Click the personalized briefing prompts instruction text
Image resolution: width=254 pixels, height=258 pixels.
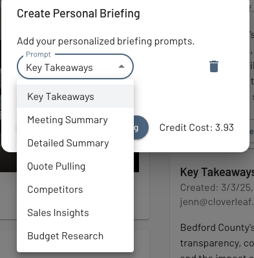pyautogui.click(x=106, y=41)
